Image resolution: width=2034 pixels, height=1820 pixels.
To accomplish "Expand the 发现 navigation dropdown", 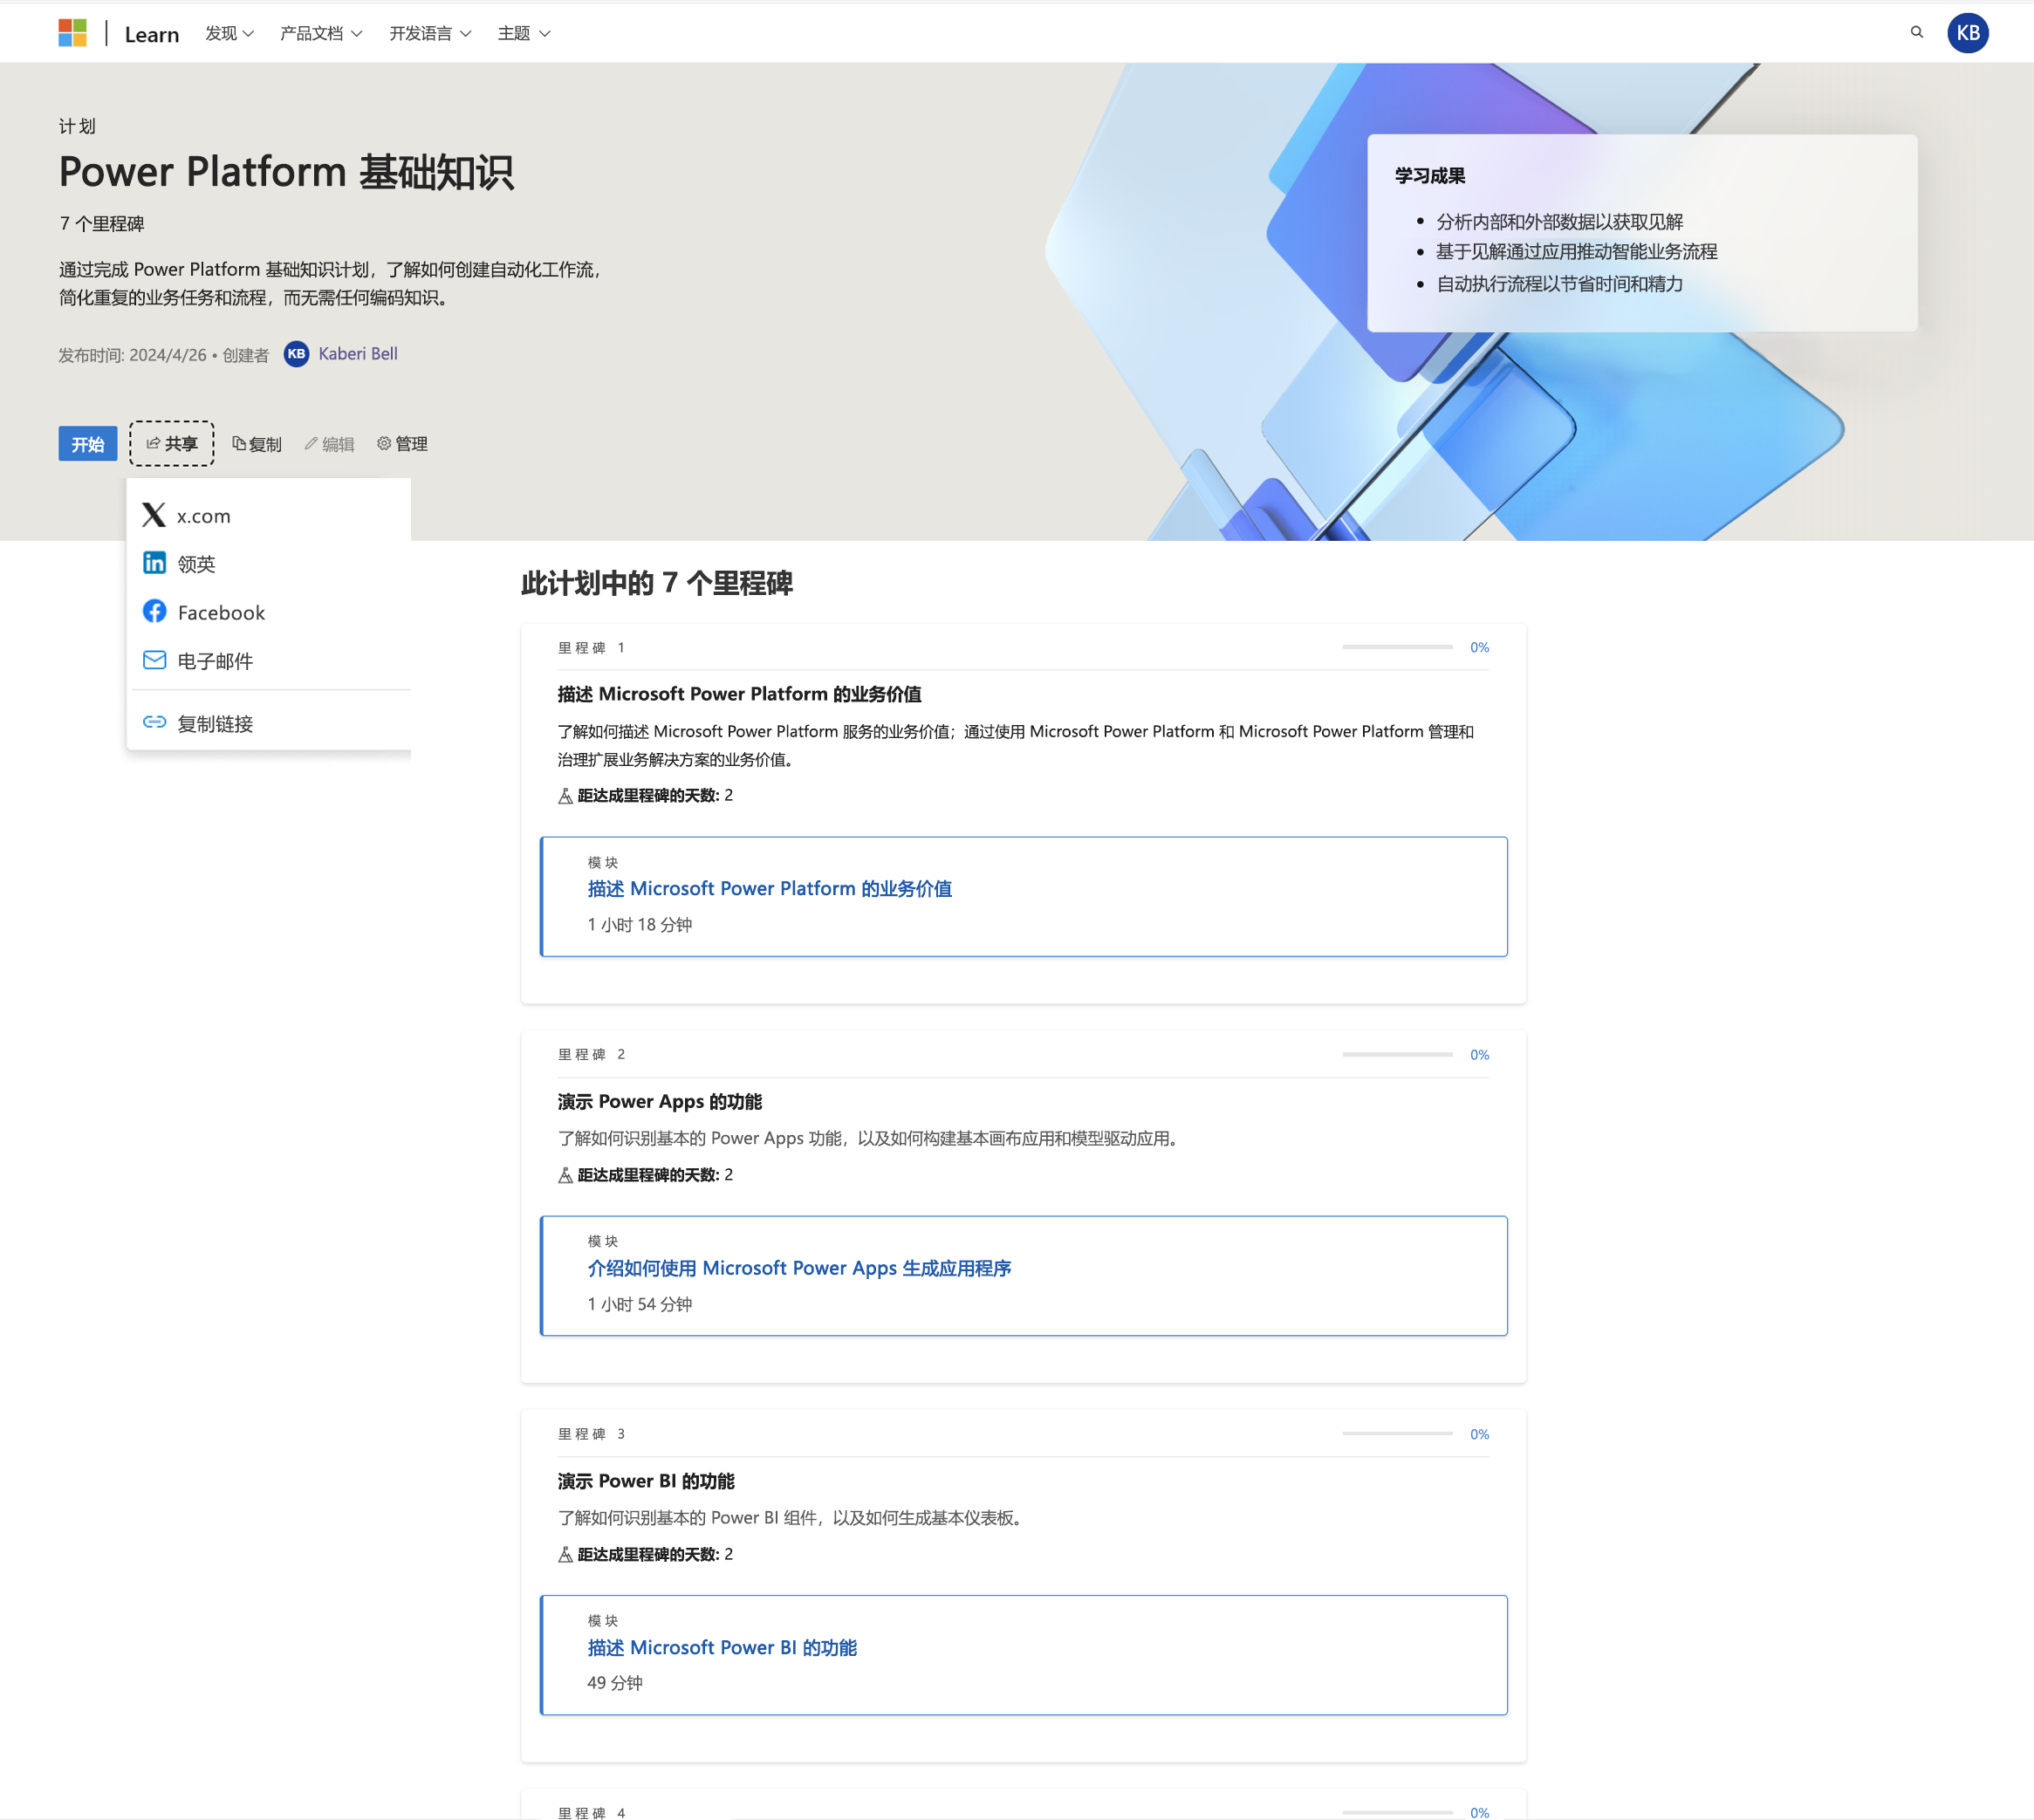I will pos(229,33).
